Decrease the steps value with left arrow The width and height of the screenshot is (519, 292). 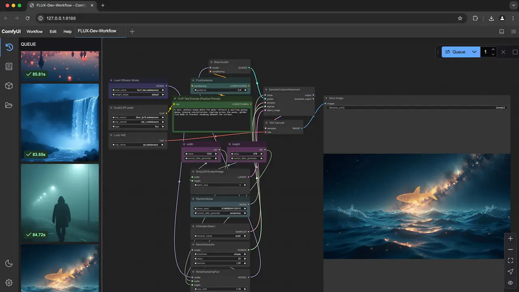tap(195, 259)
